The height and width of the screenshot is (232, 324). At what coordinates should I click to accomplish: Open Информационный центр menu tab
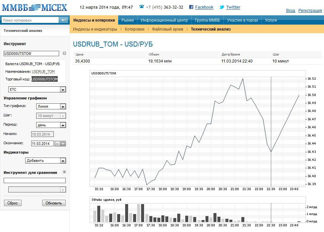click(164, 20)
